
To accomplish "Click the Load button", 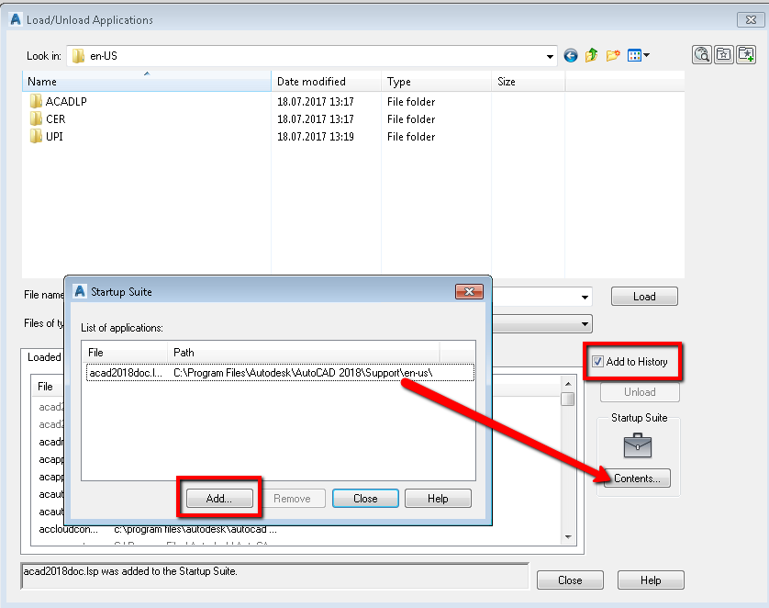I will pos(644,297).
